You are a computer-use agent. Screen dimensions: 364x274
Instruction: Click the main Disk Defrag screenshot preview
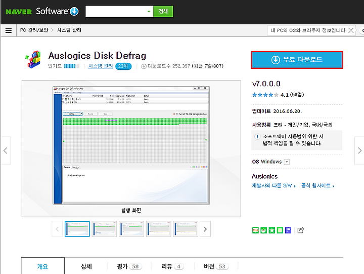tap(131, 145)
